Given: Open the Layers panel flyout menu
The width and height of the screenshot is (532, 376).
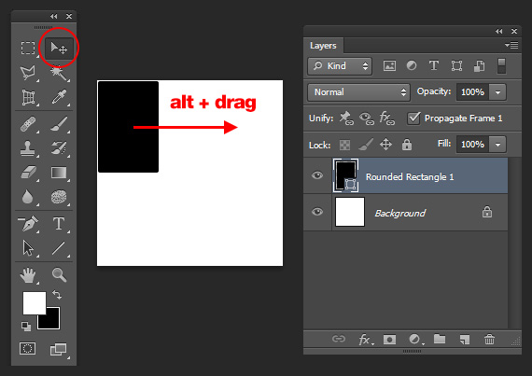Looking at the screenshot, I should 511,45.
